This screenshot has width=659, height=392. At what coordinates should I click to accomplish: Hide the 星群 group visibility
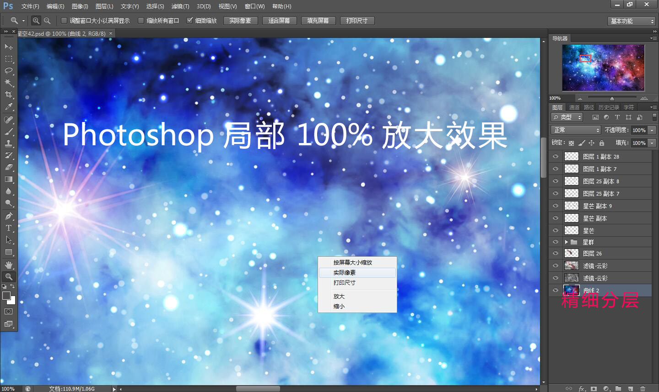(x=556, y=242)
